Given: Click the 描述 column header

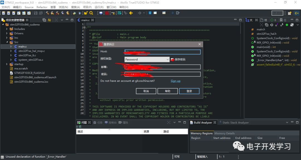Looking at the screenshot, I should [110, 131].
